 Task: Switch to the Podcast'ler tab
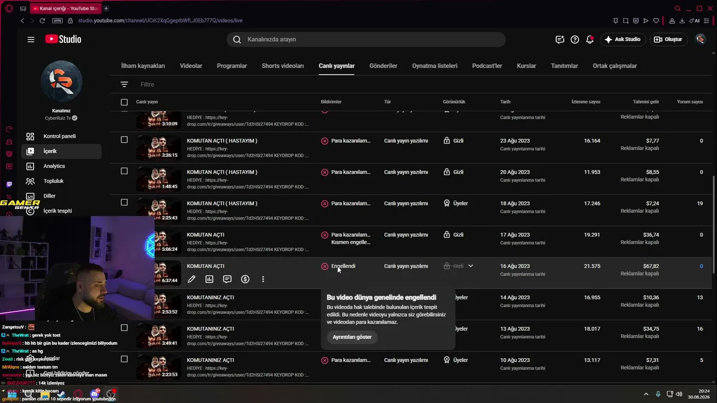point(487,65)
